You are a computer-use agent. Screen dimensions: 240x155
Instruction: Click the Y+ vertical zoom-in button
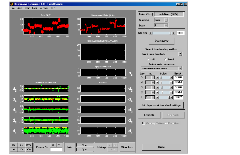tap(21, 145)
